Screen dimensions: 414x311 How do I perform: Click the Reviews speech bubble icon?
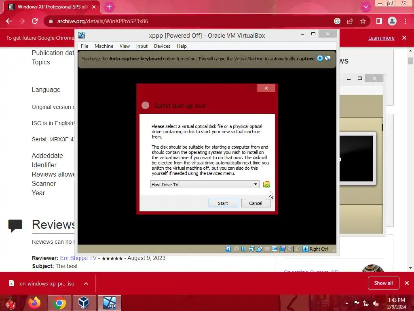[x=15, y=226]
